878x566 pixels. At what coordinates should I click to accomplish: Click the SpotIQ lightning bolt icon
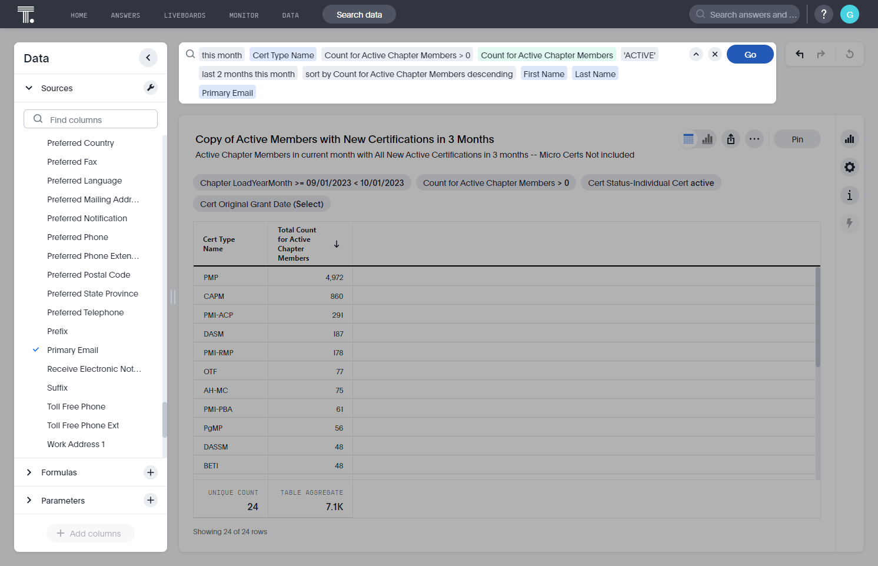tap(850, 223)
